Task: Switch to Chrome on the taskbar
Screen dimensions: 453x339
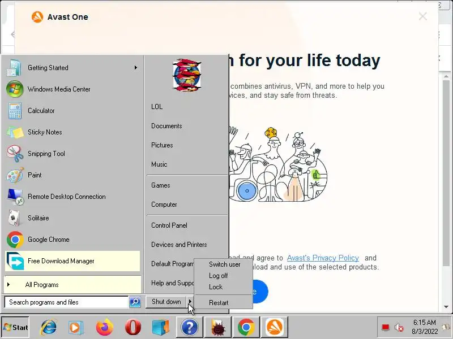Action: 246,327
